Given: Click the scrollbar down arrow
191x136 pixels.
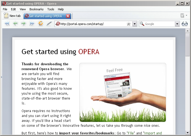Looking at the screenshot, I should [x=187, y=132].
